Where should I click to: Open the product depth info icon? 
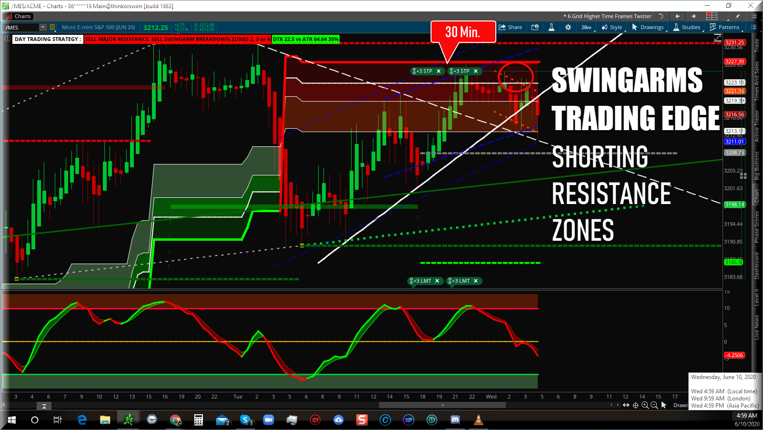[x=535, y=27]
